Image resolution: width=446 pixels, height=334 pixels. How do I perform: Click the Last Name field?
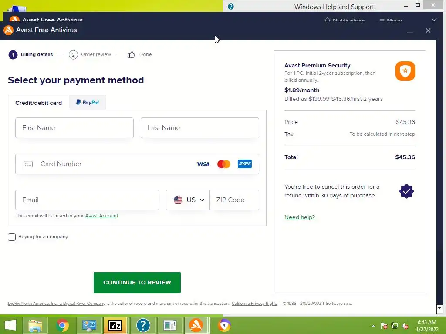coord(200,128)
